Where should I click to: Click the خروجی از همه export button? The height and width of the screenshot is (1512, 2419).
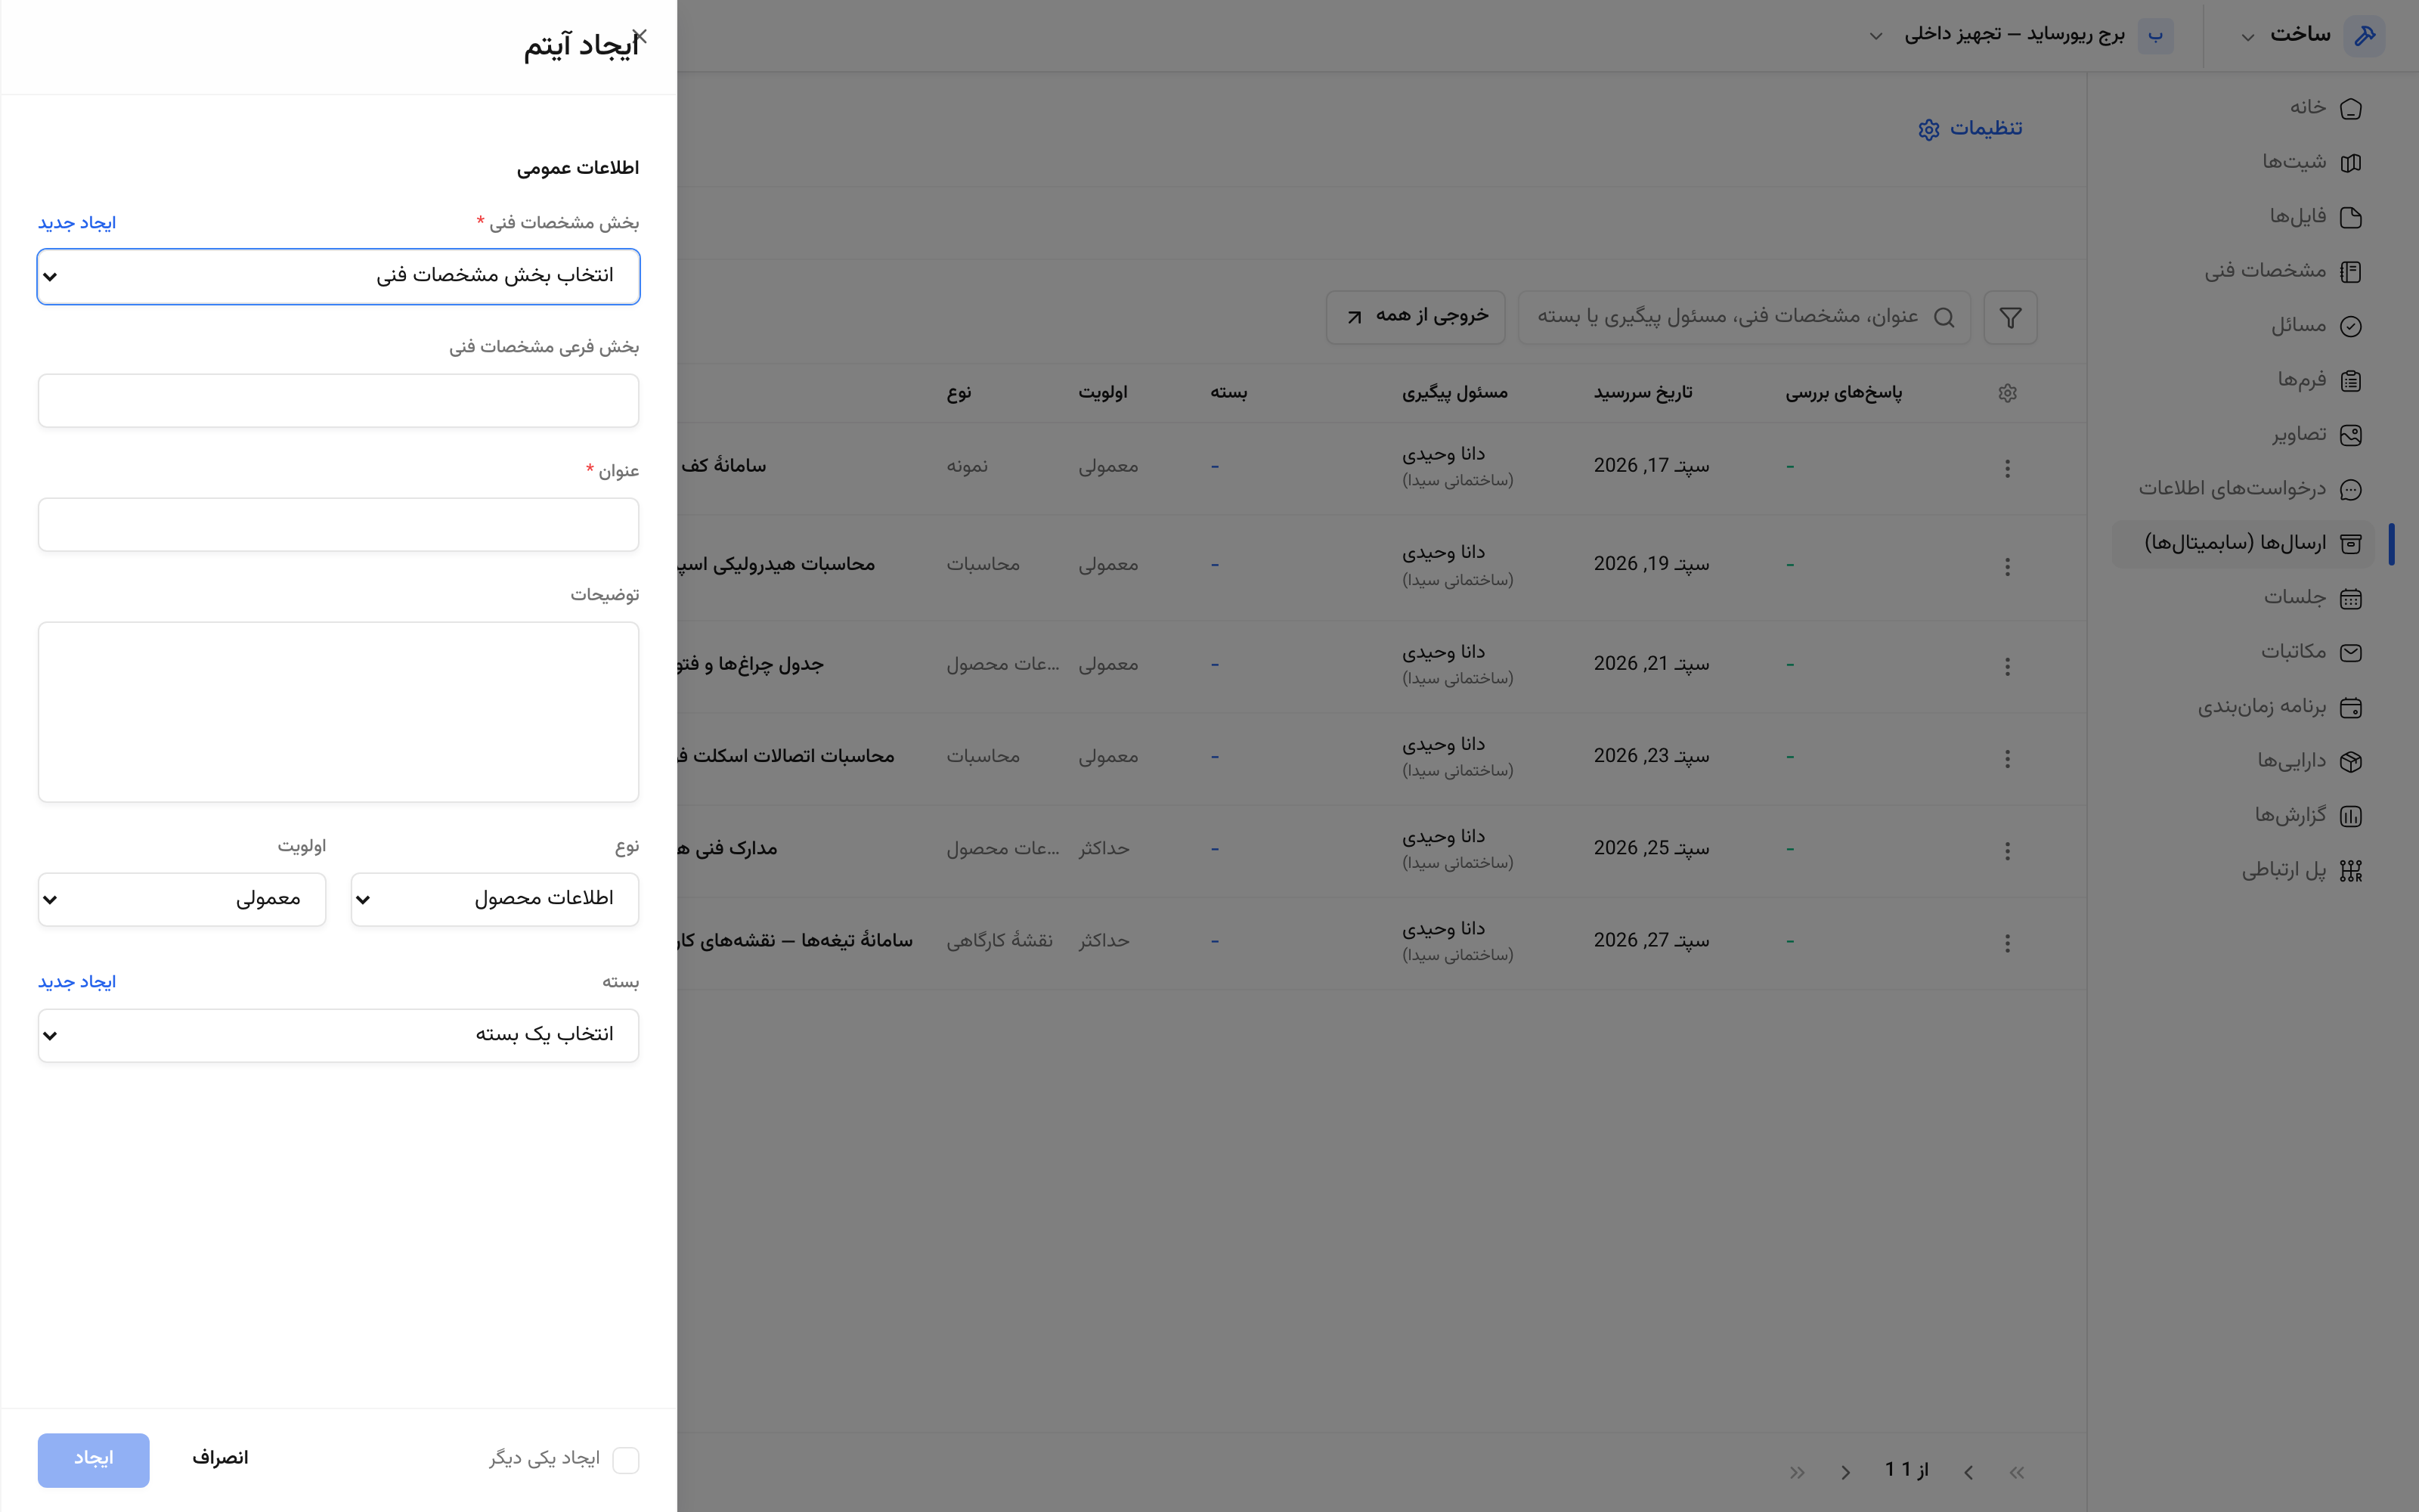(1415, 318)
